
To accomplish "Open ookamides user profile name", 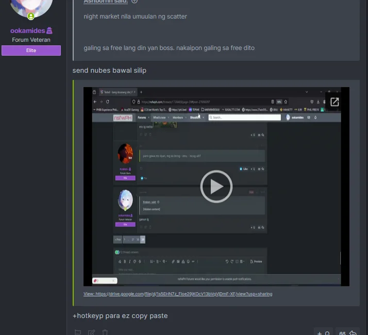I will tap(27, 31).
